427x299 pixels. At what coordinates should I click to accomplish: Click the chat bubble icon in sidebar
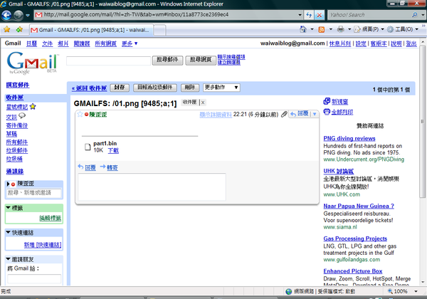(x=22, y=116)
